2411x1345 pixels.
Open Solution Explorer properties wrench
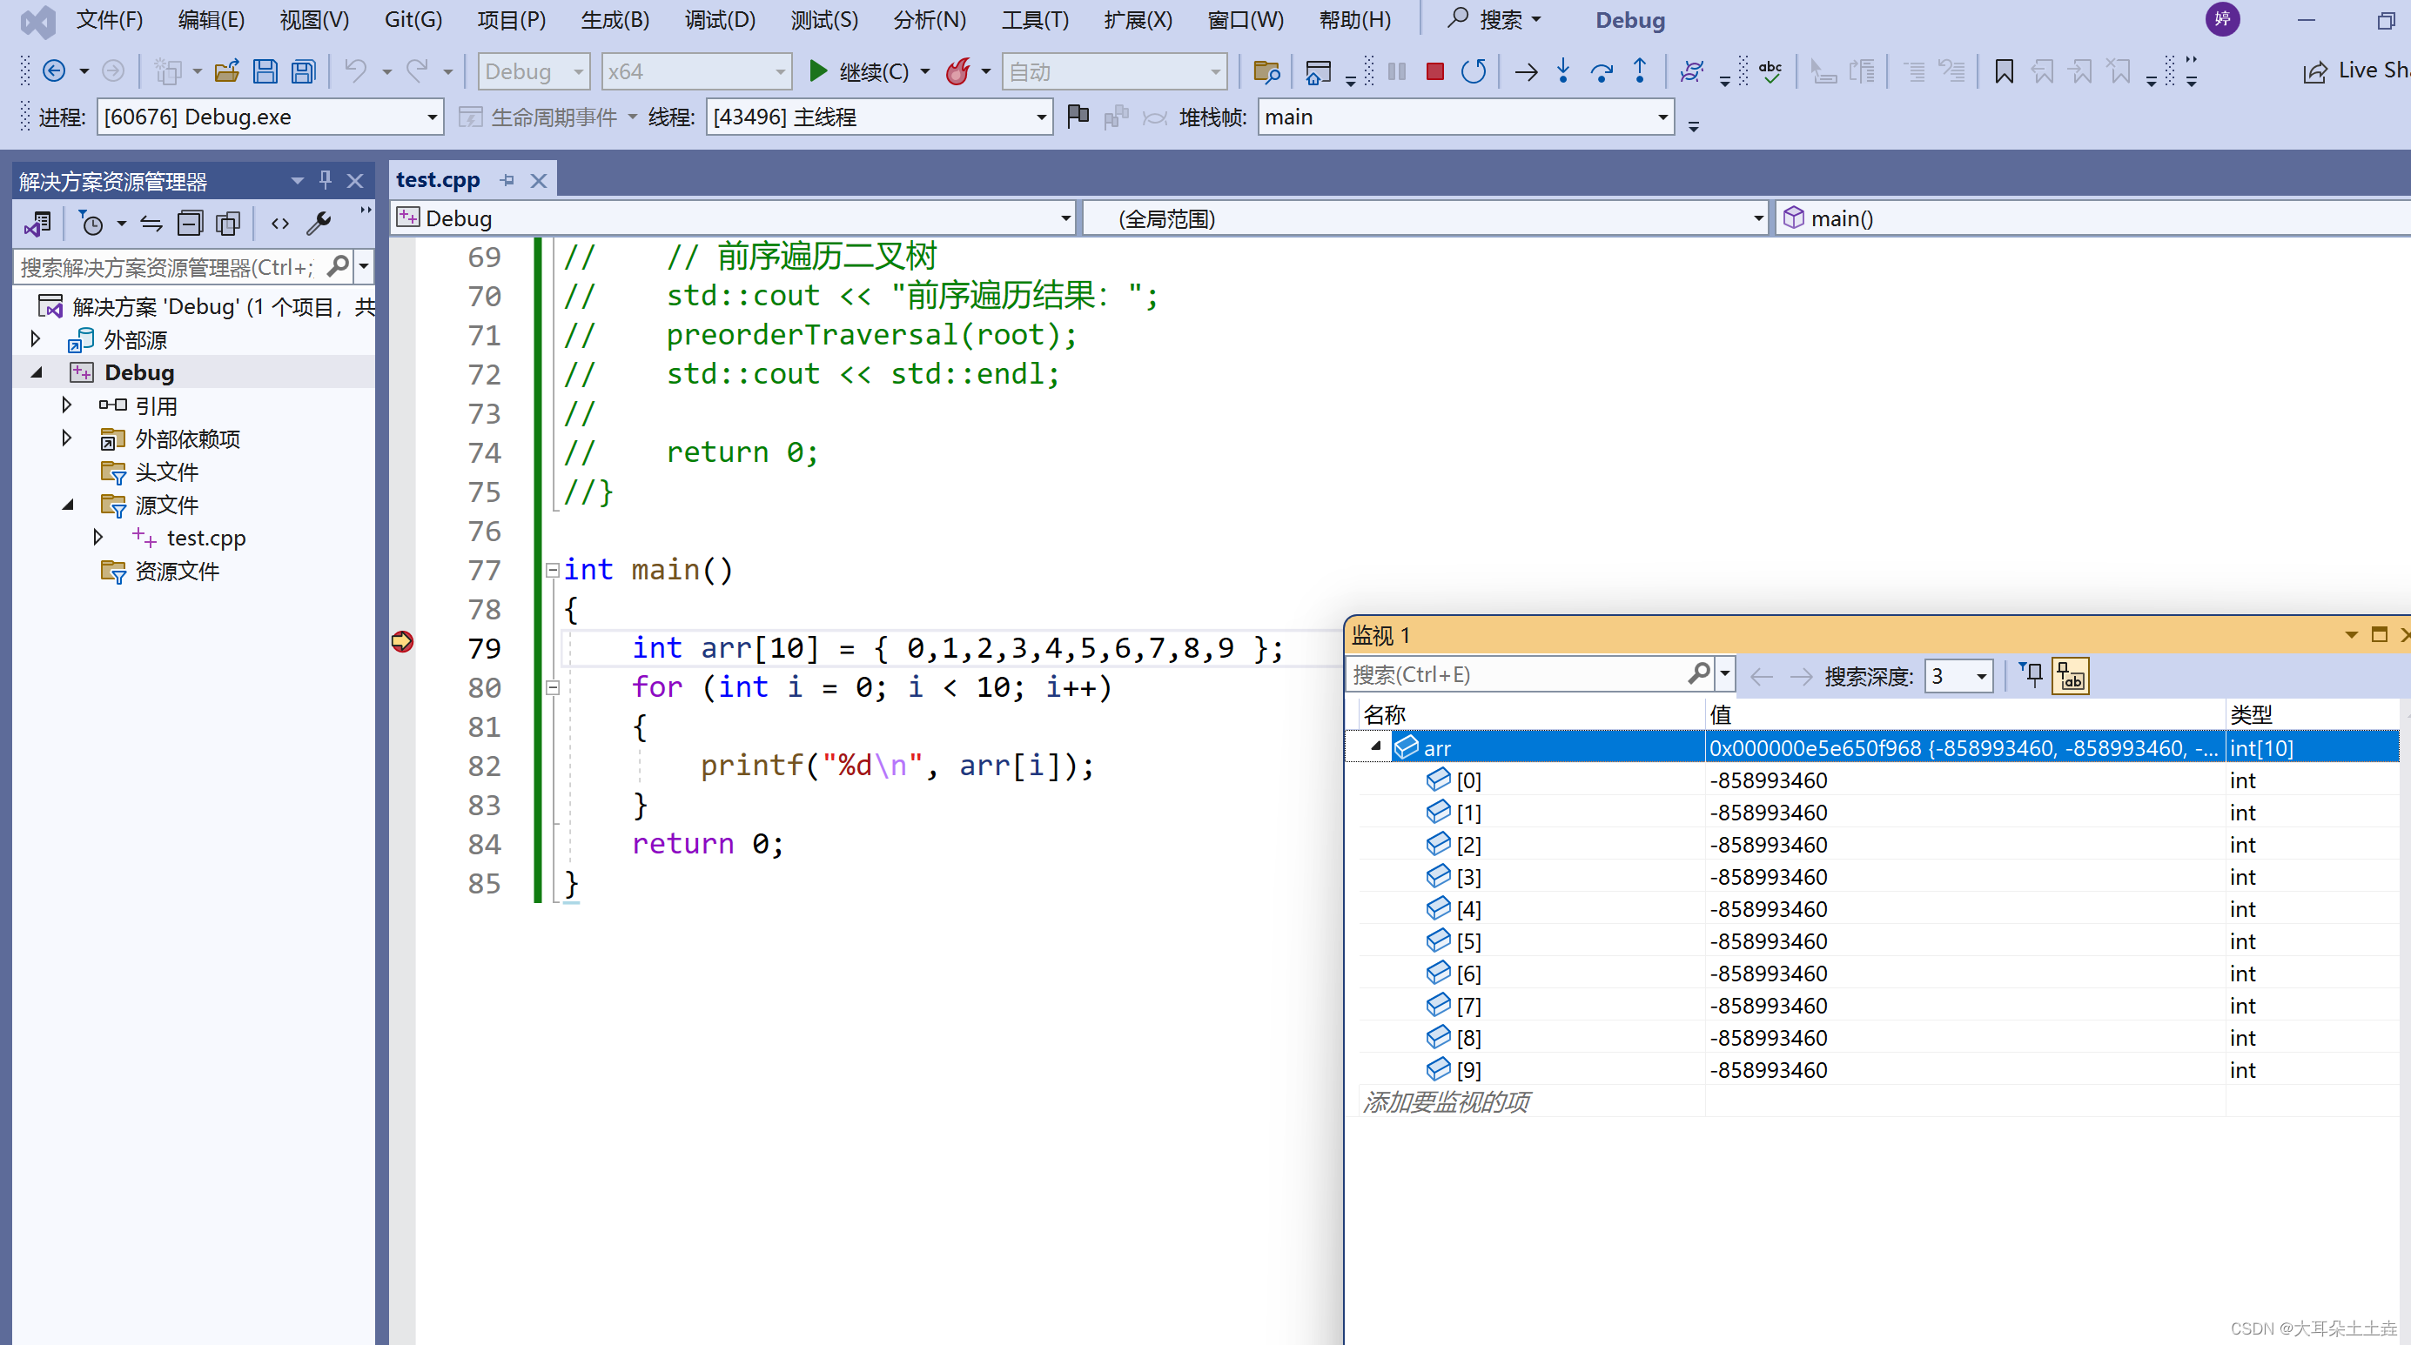pyautogui.click(x=319, y=223)
